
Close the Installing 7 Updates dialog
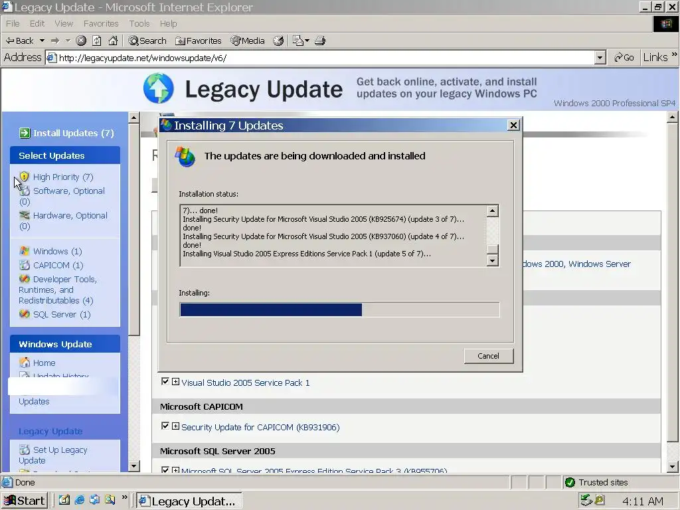tap(513, 126)
